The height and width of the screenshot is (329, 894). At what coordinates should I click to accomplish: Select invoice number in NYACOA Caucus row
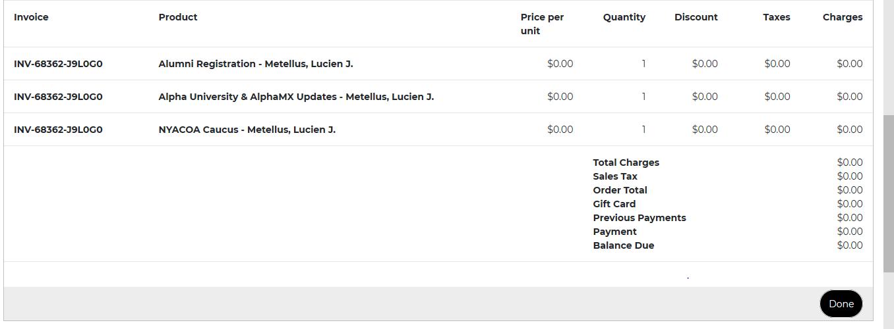point(58,130)
